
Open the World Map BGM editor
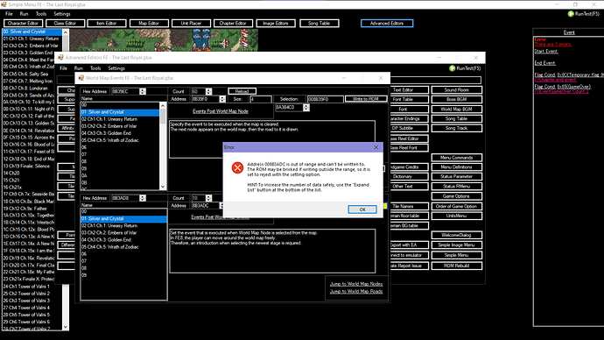456,109
